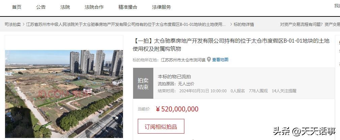Image resolution: width=340 pixels, height=140 pixels.
Task: Click the 【一拍】auction title heading
Action: [231, 45]
